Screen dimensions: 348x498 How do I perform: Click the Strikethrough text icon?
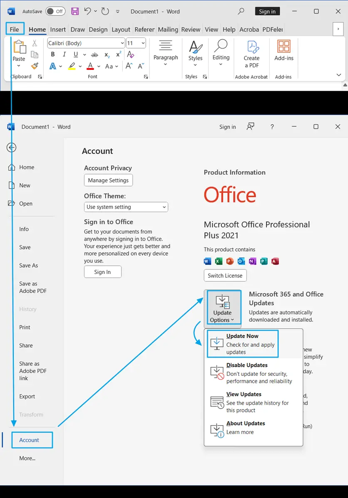[94, 54]
